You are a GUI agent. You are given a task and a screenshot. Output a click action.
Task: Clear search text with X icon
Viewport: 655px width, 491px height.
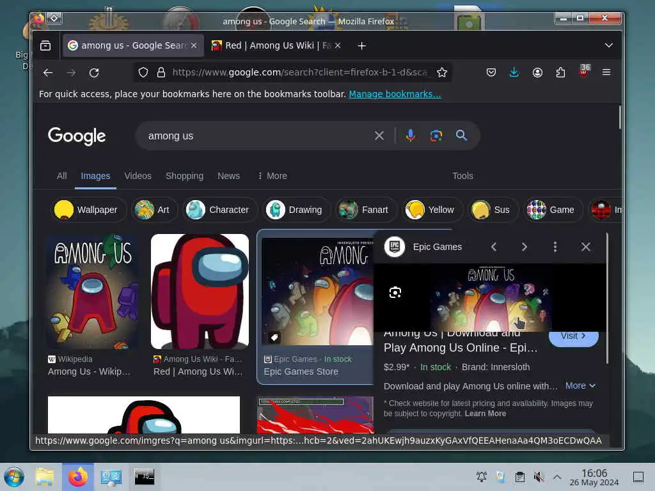tap(379, 136)
